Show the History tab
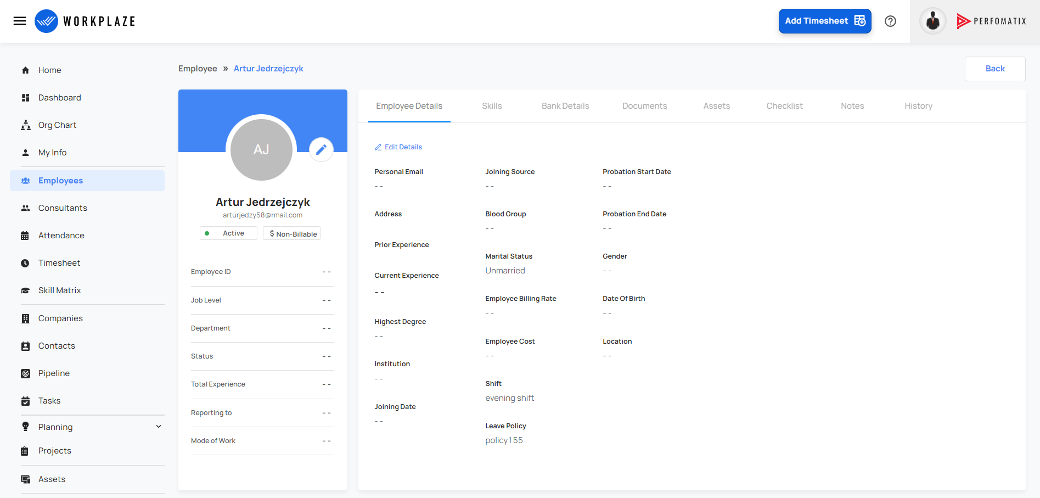1040x498 pixels. click(x=919, y=106)
